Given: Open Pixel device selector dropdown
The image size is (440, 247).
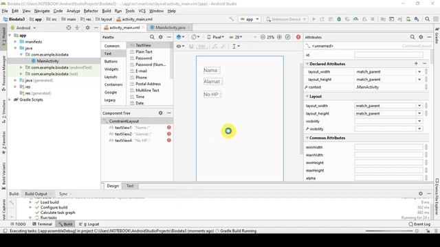Looking at the screenshot, I should 215,37.
